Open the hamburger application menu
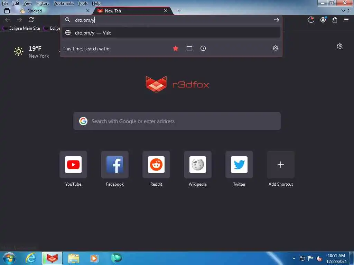Viewport: 354px width, 265px height. [346, 20]
